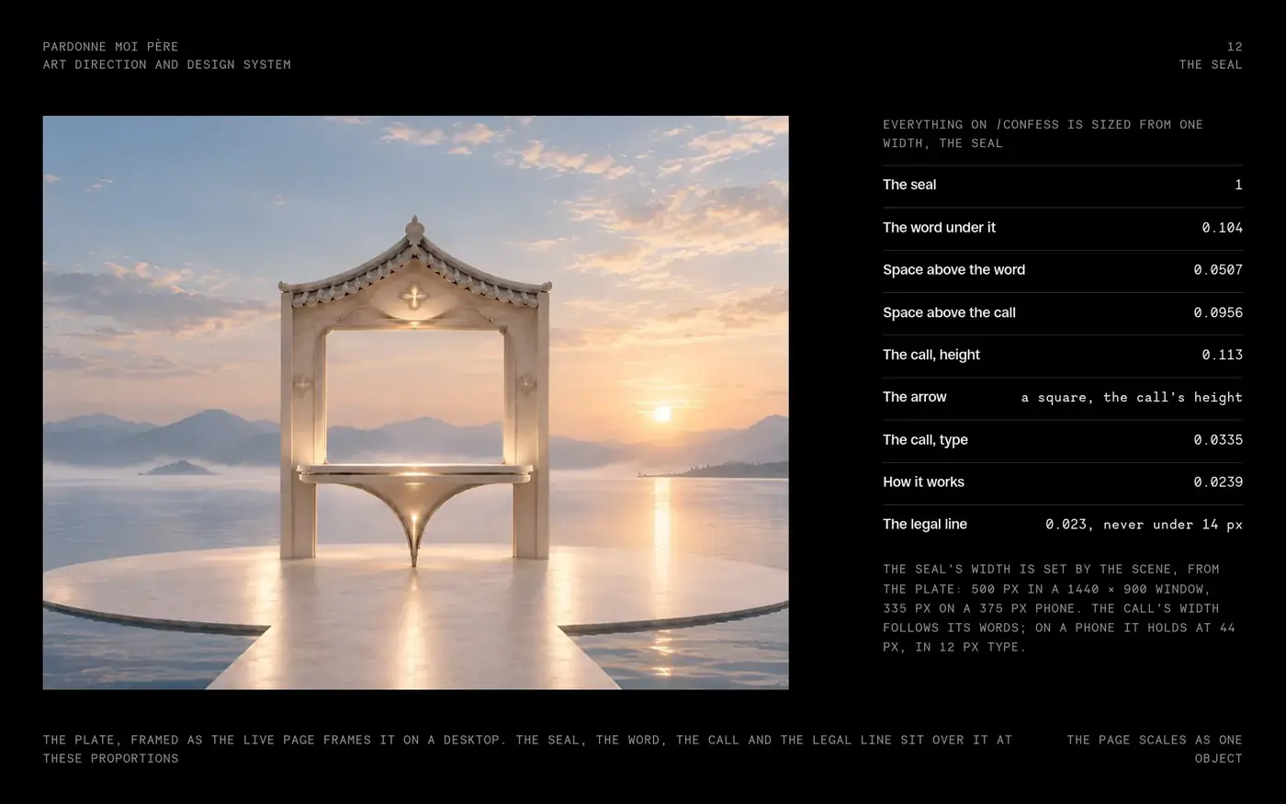Viewport: 1286px width, 804px height.
Task: Click "The legal line" label
Action: point(924,525)
